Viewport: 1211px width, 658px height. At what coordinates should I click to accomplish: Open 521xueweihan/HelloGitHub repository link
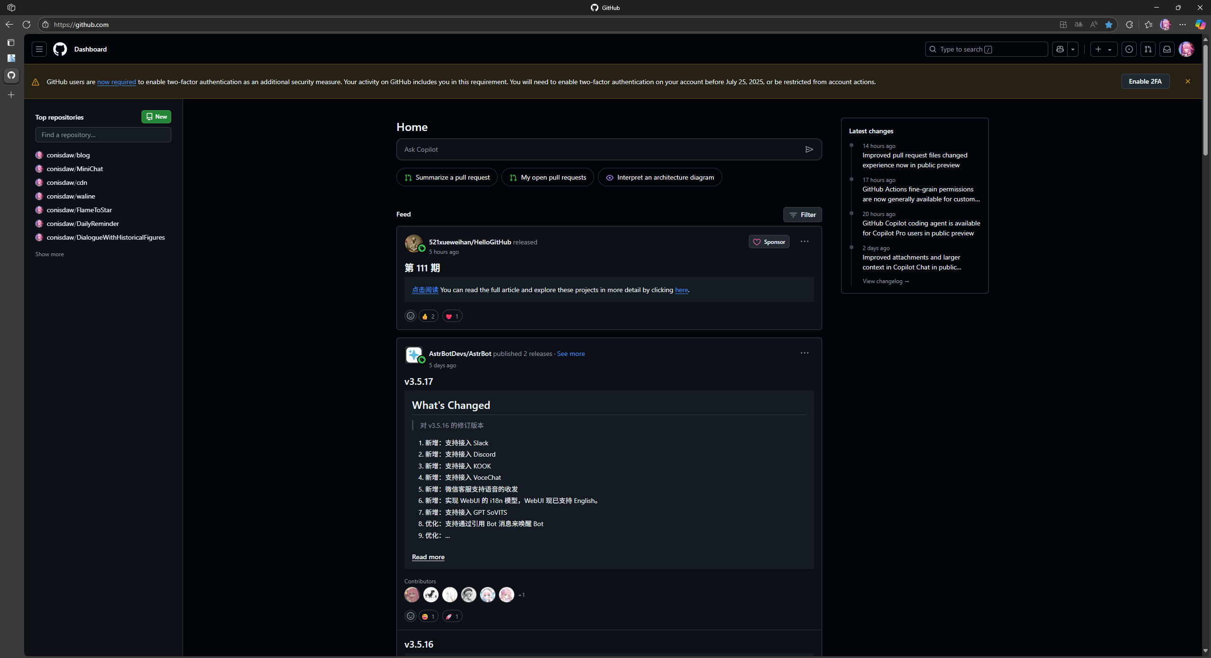tap(470, 242)
